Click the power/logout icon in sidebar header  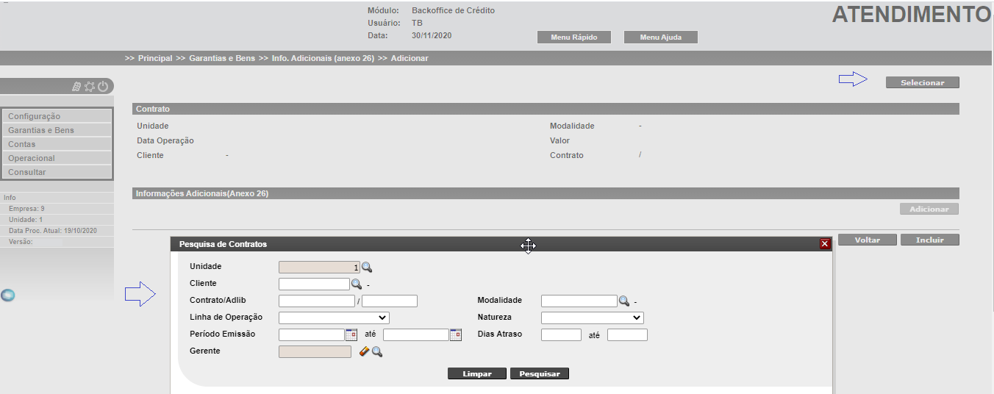point(103,87)
